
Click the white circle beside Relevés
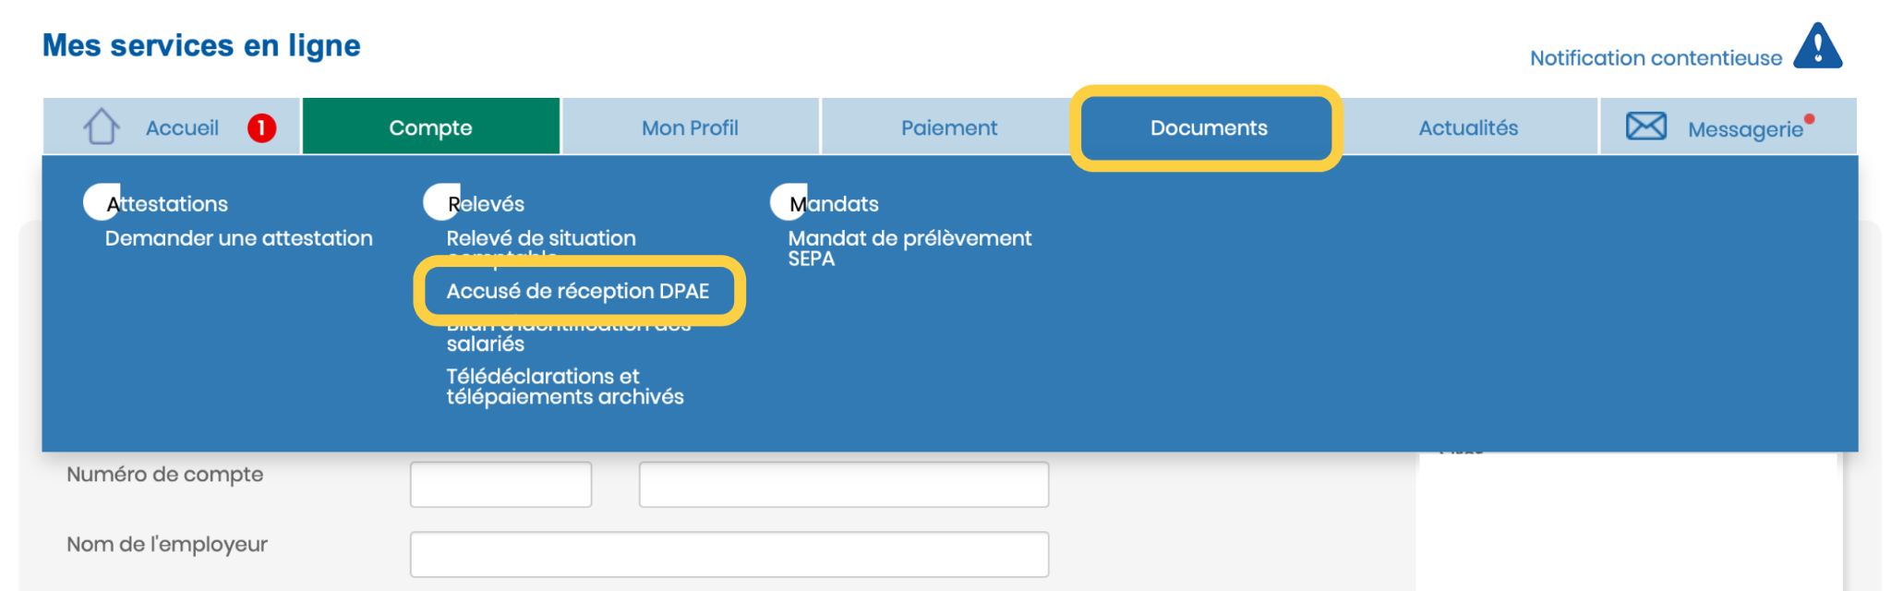pyautogui.click(x=441, y=202)
